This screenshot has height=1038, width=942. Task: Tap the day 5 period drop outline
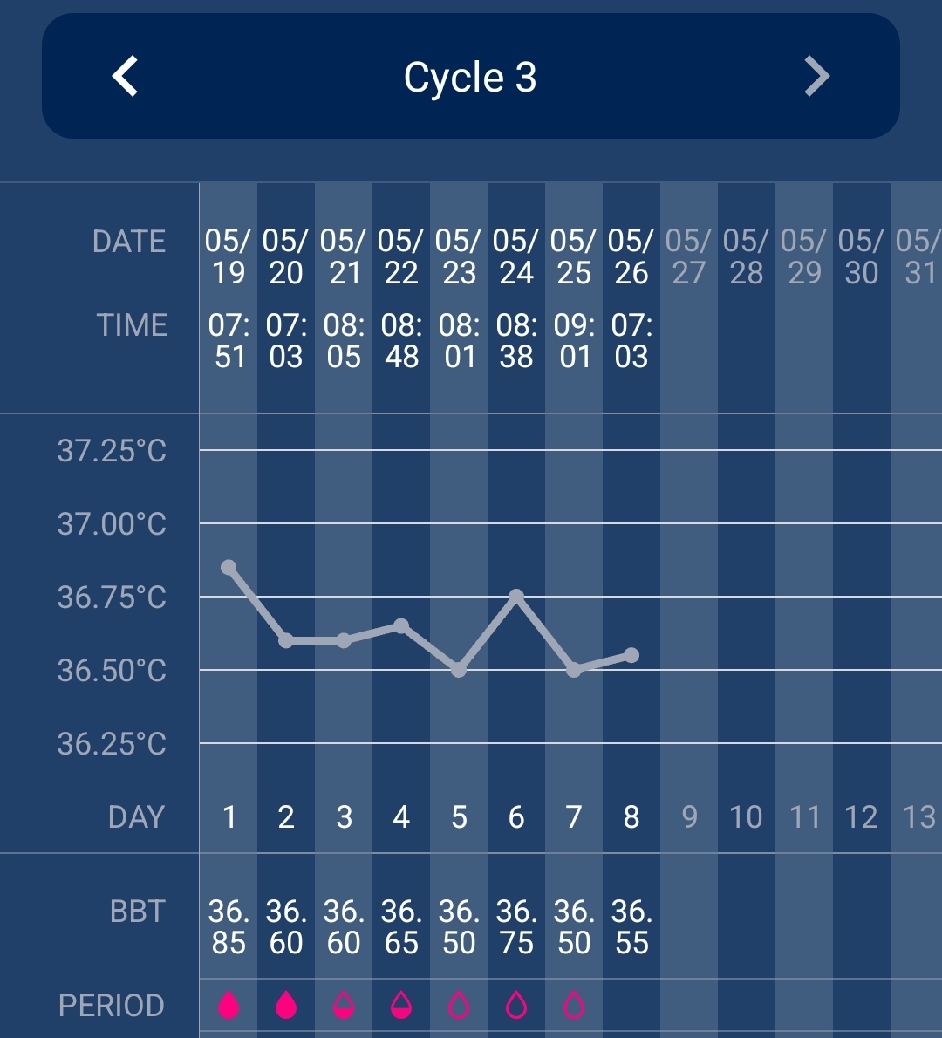tap(459, 1006)
